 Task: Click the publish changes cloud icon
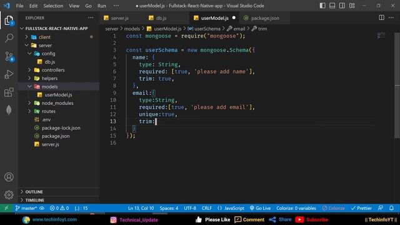coord(42,208)
